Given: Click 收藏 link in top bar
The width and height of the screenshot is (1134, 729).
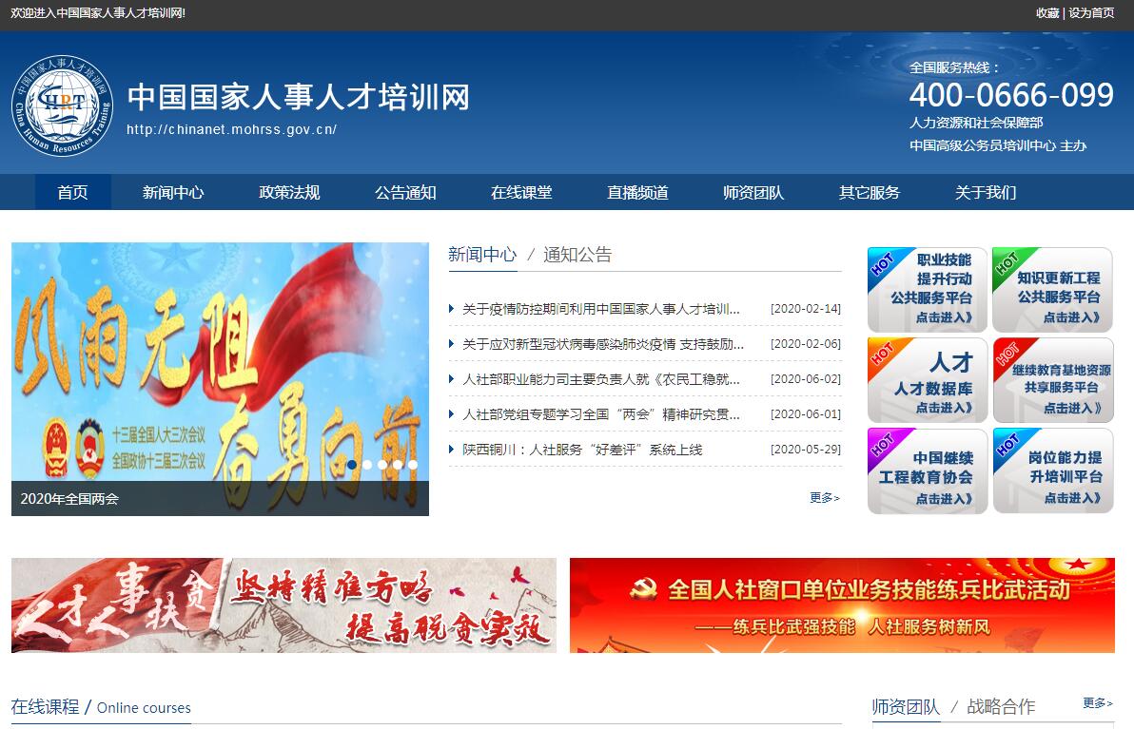Looking at the screenshot, I should [1046, 12].
